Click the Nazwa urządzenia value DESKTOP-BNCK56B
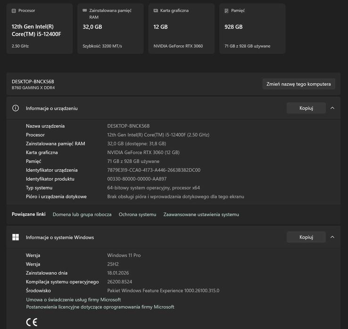This screenshot has height=329, width=348. pos(129,126)
